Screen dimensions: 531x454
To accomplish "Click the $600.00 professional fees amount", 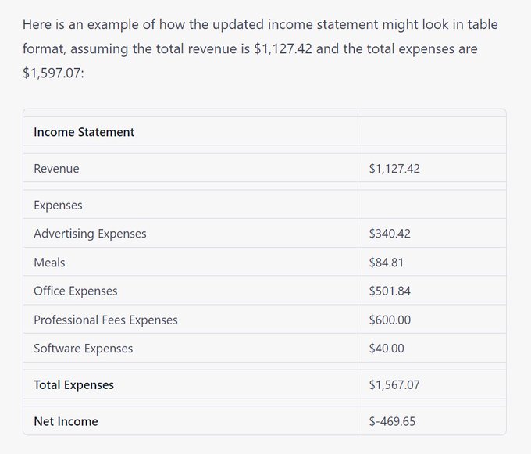I will [390, 320].
